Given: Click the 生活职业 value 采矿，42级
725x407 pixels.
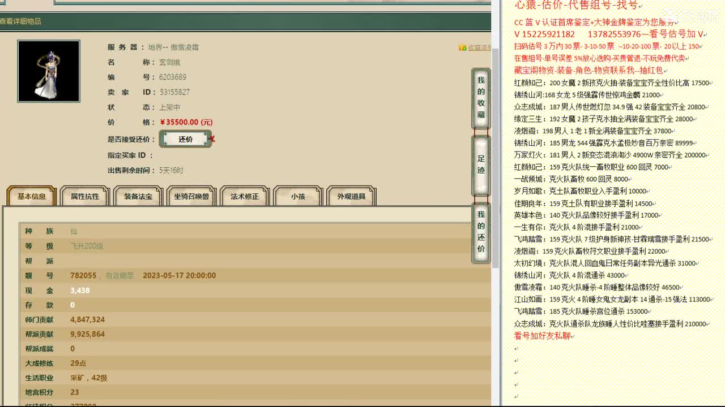Looking at the screenshot, I should point(89,378).
